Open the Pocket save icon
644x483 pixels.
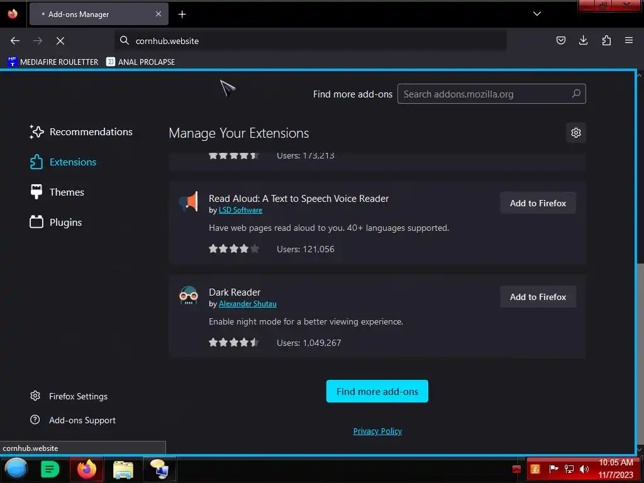560,40
